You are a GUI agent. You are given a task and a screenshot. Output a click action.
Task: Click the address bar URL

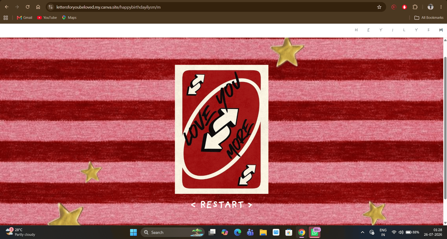(x=108, y=7)
